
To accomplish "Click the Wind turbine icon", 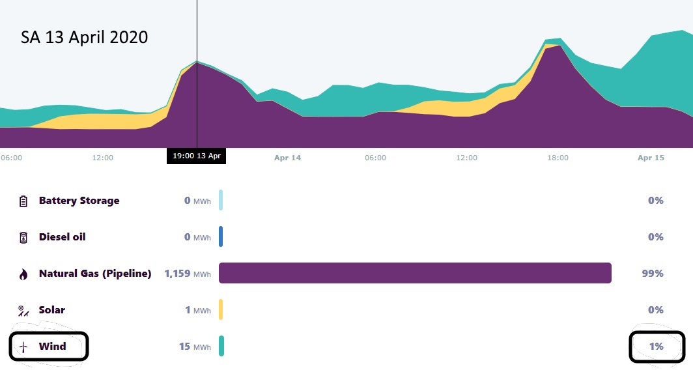I will 23,347.
